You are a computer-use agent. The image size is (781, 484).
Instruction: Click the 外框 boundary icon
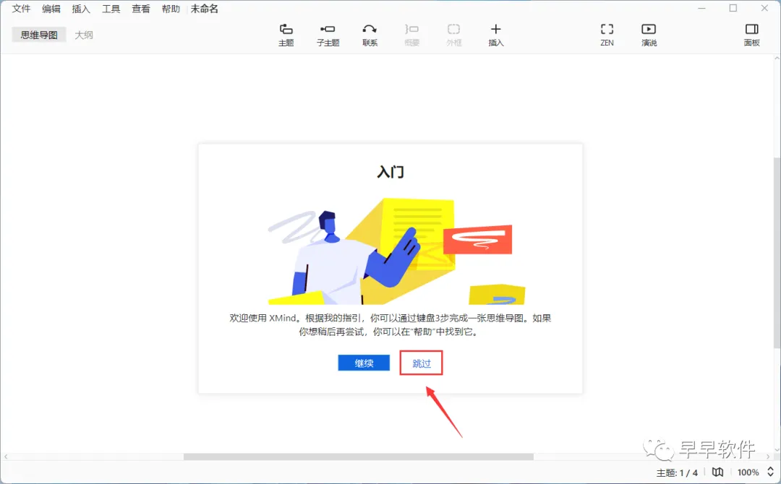pyautogui.click(x=453, y=35)
